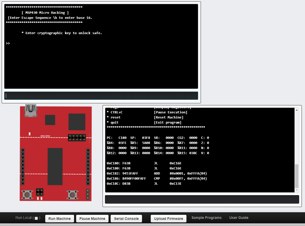Click the 'MSP430 Micro Hacking' title text
Screen dimensions: 305x226
click(45, 12)
